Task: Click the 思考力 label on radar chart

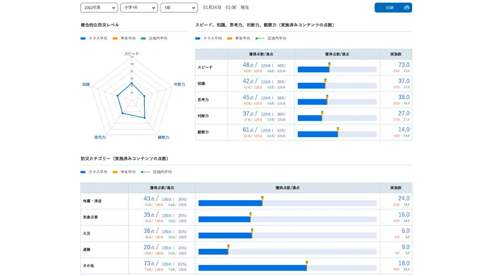Action: point(100,137)
